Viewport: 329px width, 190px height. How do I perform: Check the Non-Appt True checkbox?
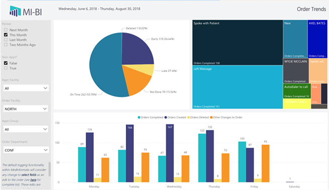(x=6, y=68)
